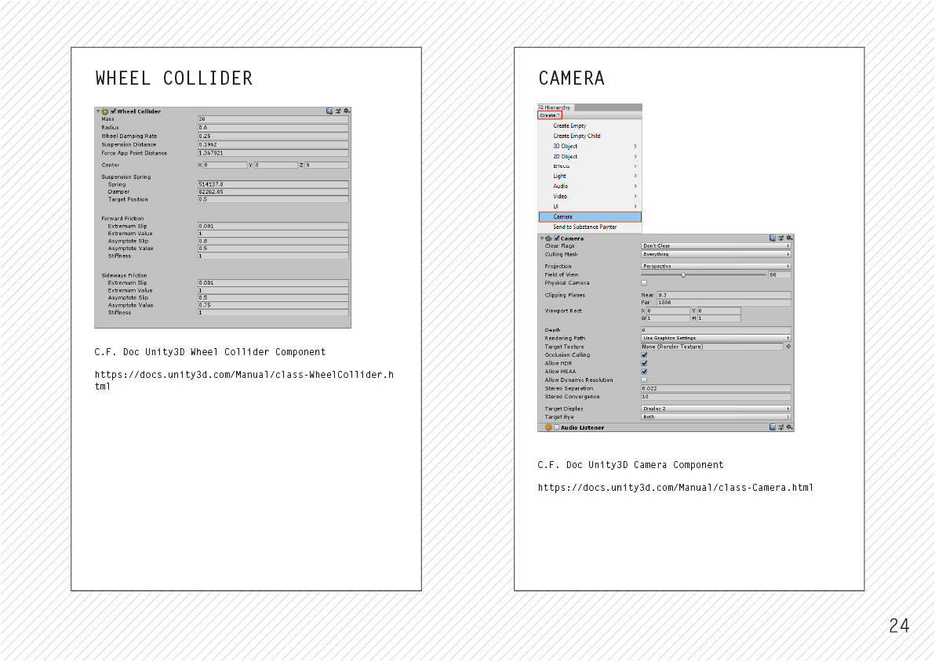Enable the Audio Listener component checkbox
This screenshot has height=661, width=935.
(x=556, y=427)
